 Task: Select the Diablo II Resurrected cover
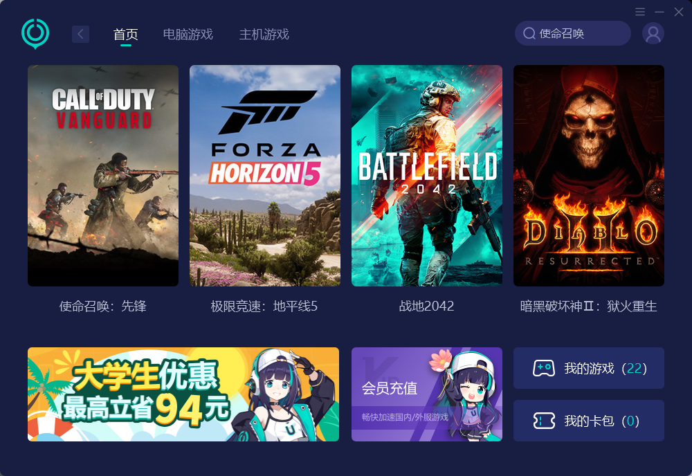(x=589, y=176)
